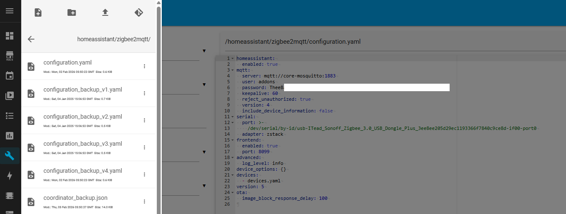Select the wrench tools sidebar icon
This screenshot has width=566, height=214.
(x=10, y=156)
